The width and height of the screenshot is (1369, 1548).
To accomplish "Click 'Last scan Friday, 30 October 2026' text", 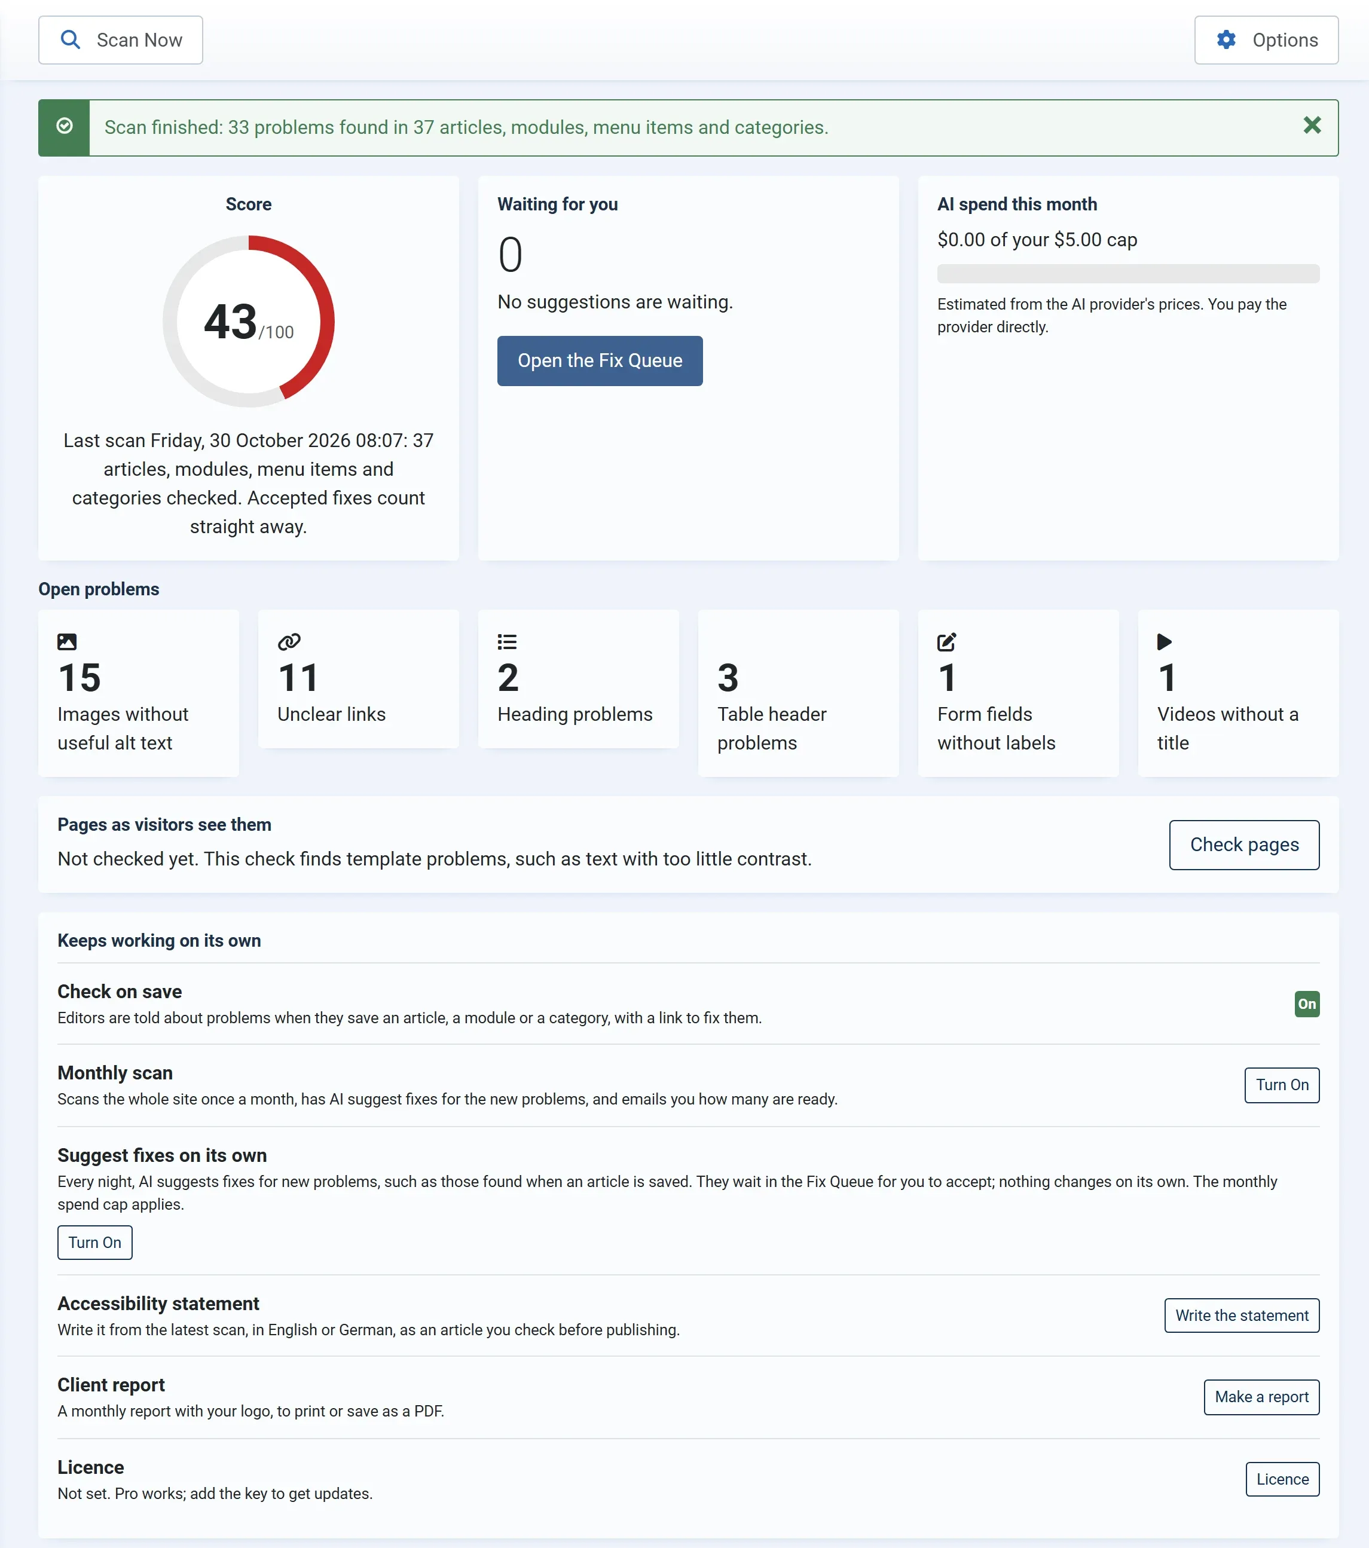I will coord(249,483).
